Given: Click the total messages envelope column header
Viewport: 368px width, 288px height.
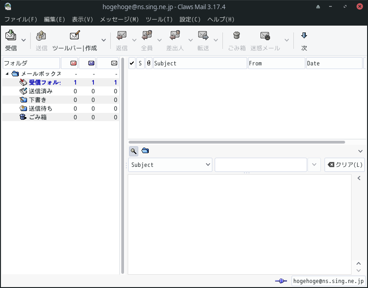Looking at the screenshot, I should point(108,63).
